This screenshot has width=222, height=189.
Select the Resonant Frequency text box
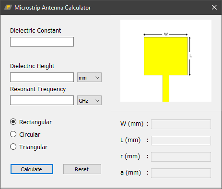click(x=42, y=100)
